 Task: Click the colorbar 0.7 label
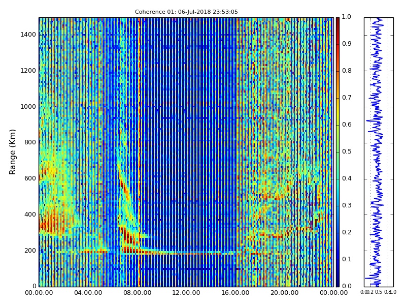point(347,98)
